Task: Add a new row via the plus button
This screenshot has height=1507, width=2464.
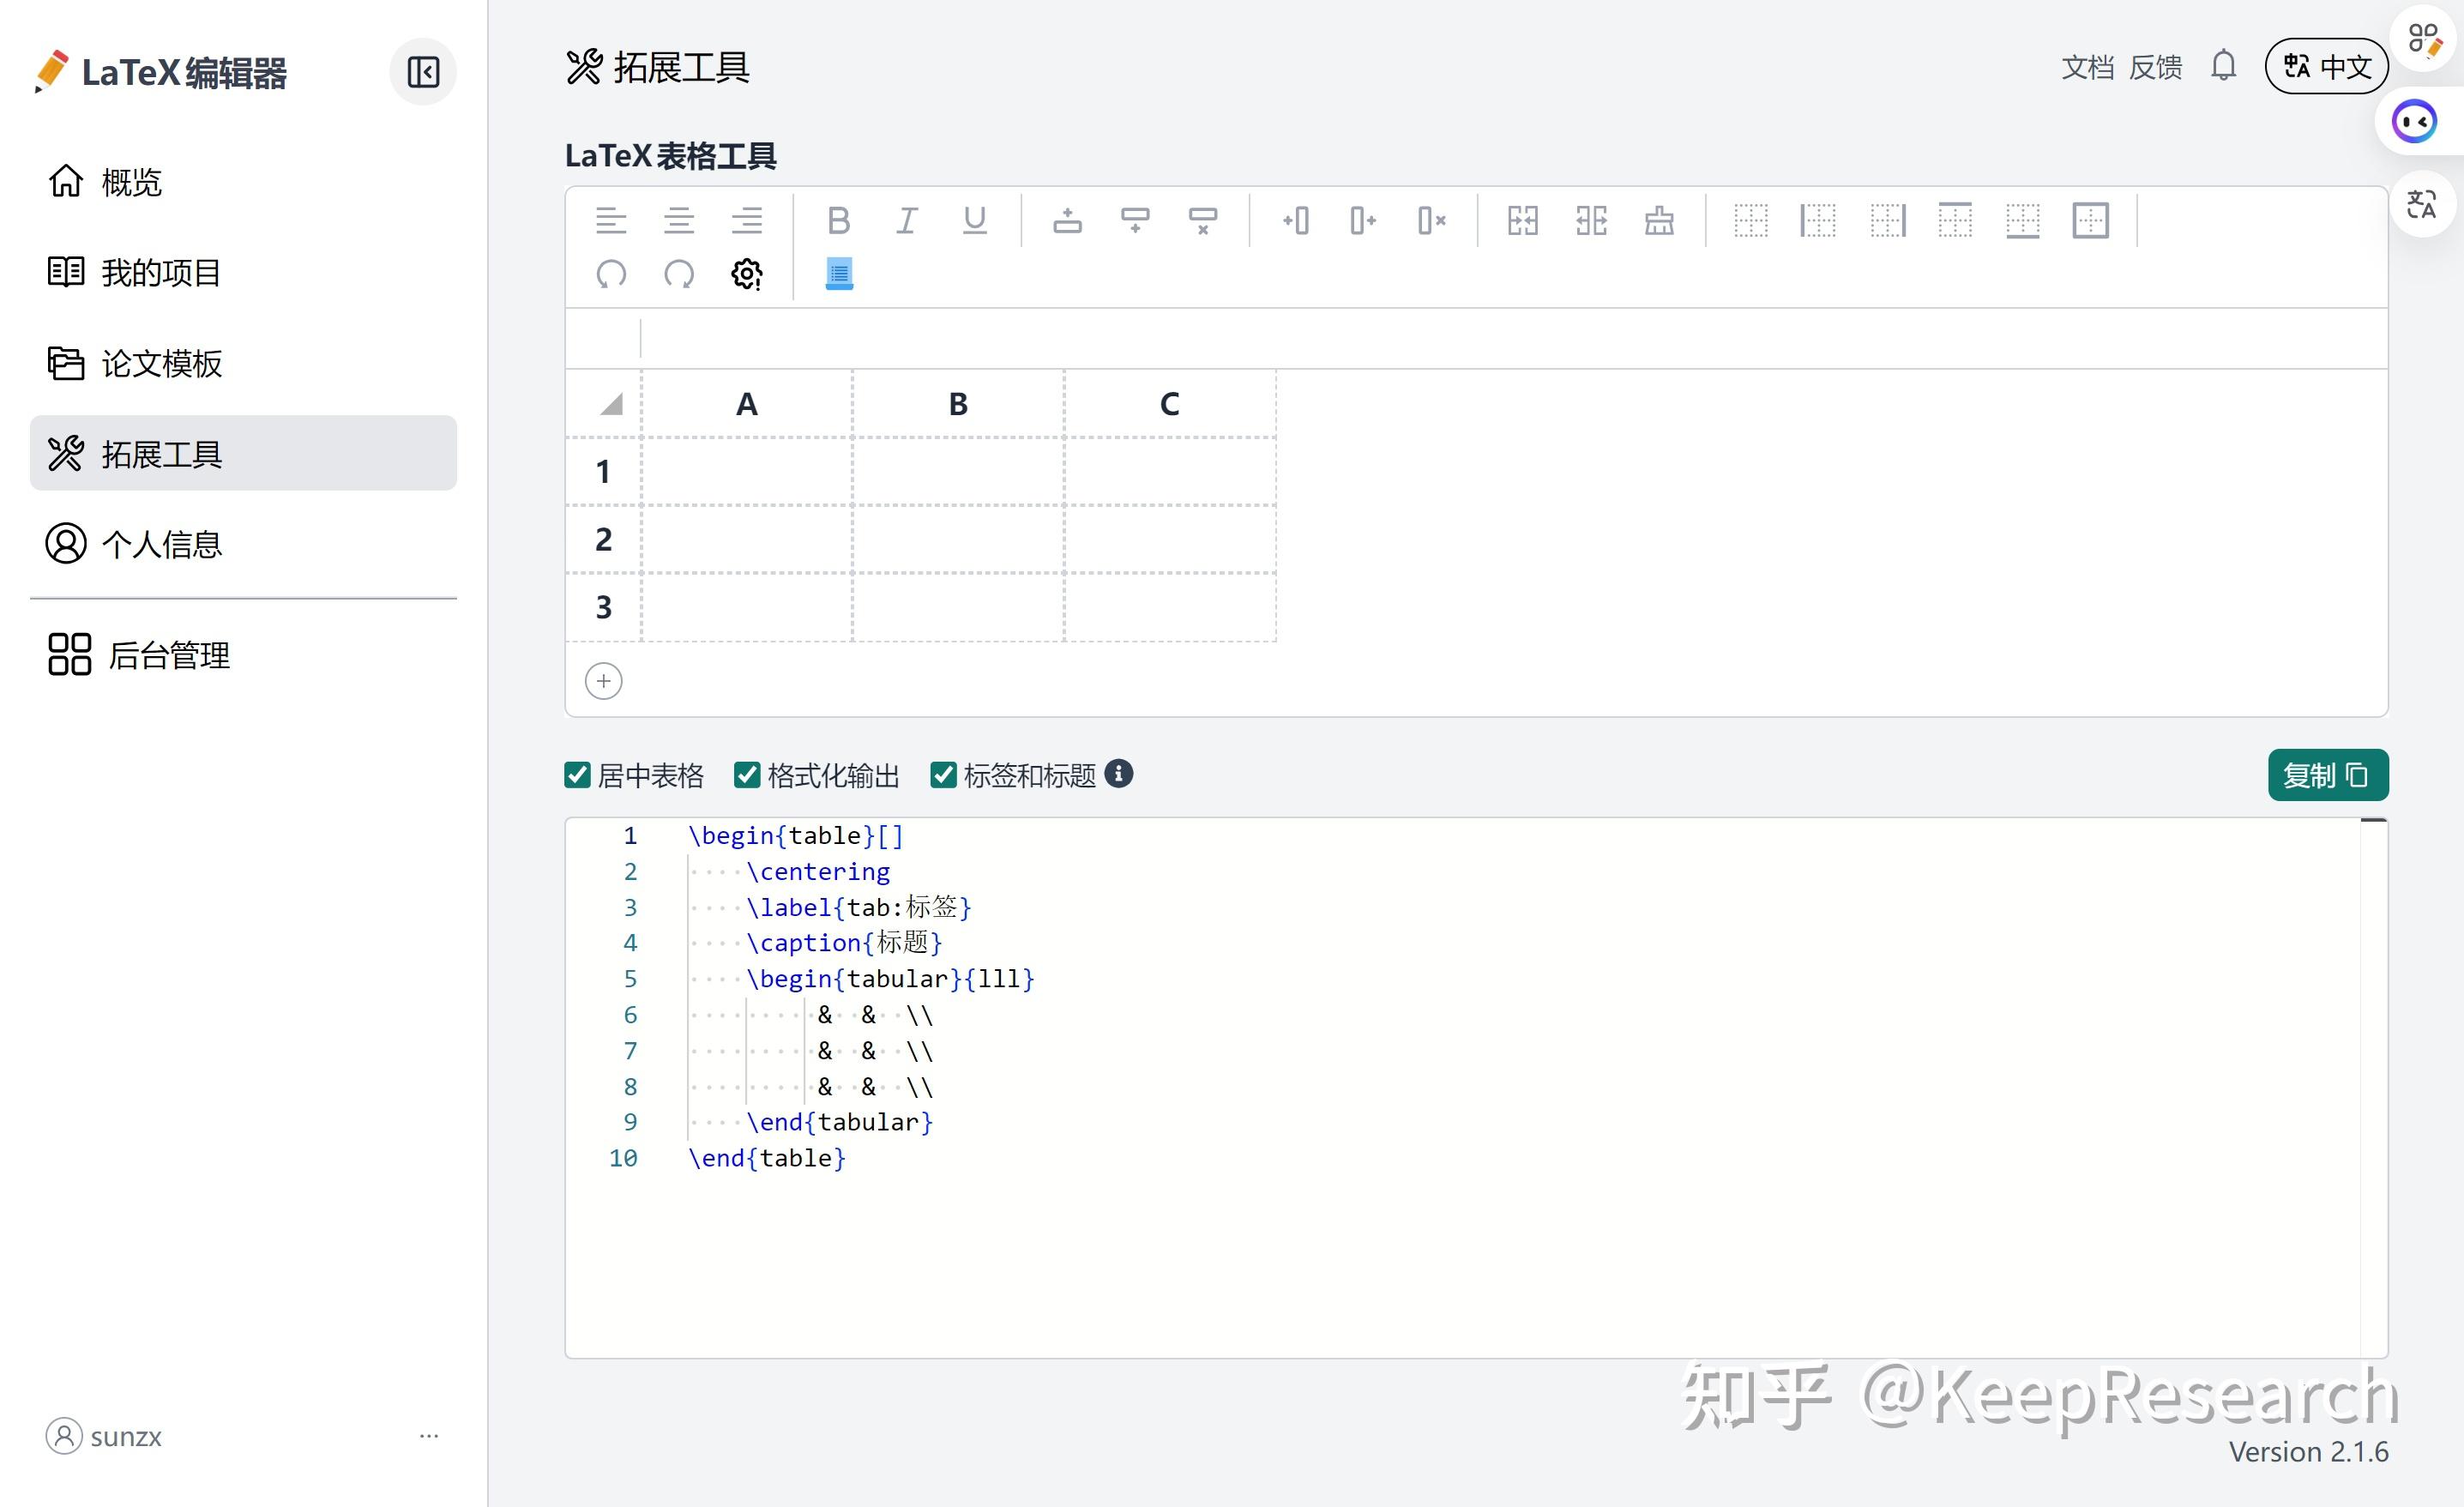Action: coord(603,681)
